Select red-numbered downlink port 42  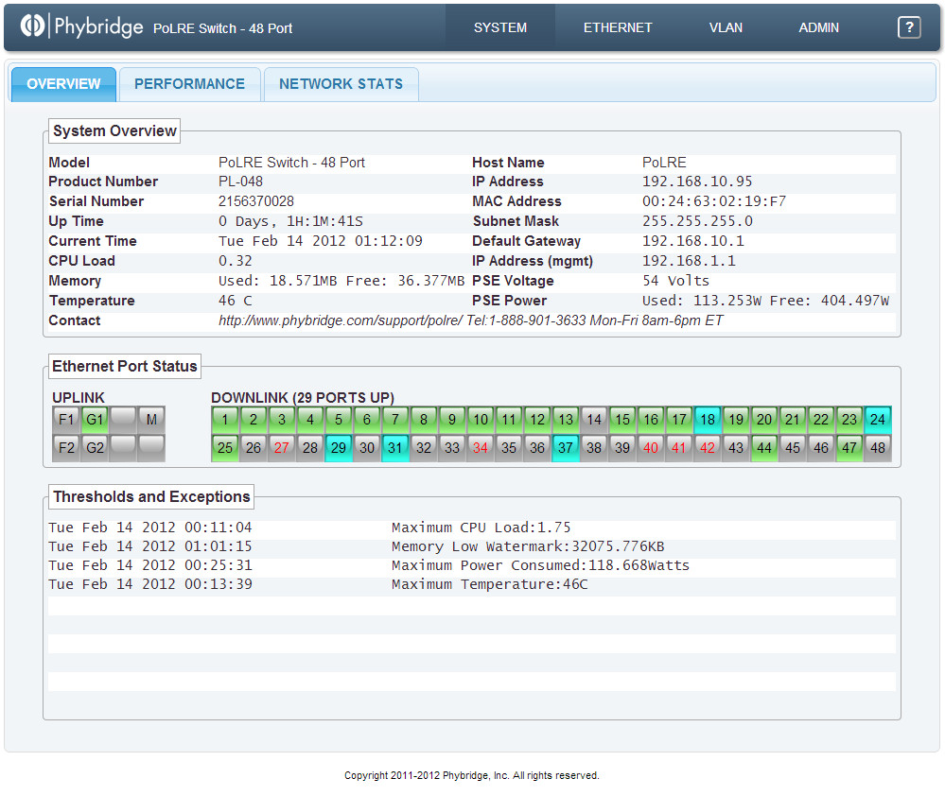point(707,448)
